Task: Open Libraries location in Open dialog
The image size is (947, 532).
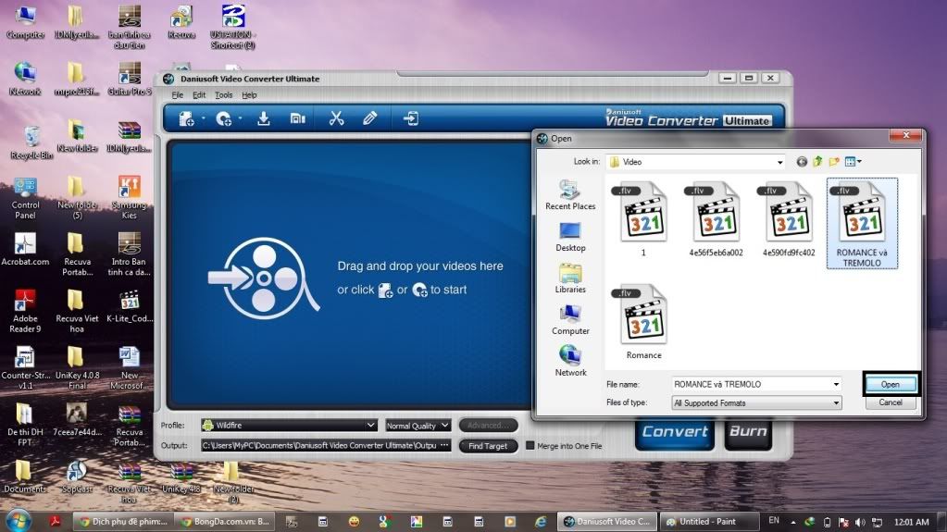Action: tap(570, 278)
